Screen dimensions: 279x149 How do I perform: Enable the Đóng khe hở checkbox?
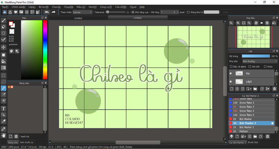point(188,12)
